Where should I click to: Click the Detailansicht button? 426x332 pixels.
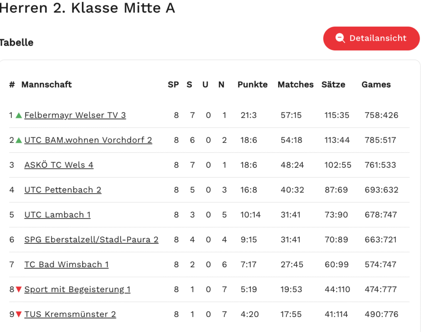click(371, 38)
